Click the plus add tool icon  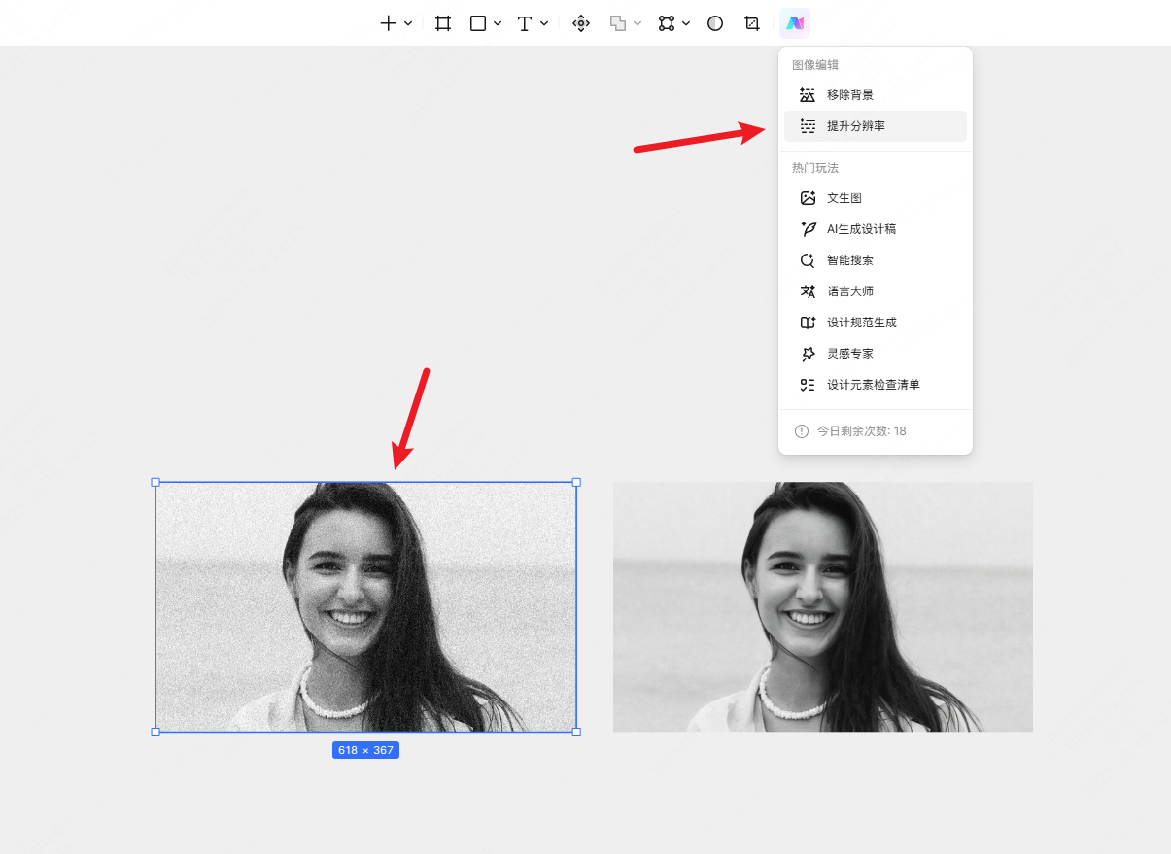pyautogui.click(x=388, y=23)
